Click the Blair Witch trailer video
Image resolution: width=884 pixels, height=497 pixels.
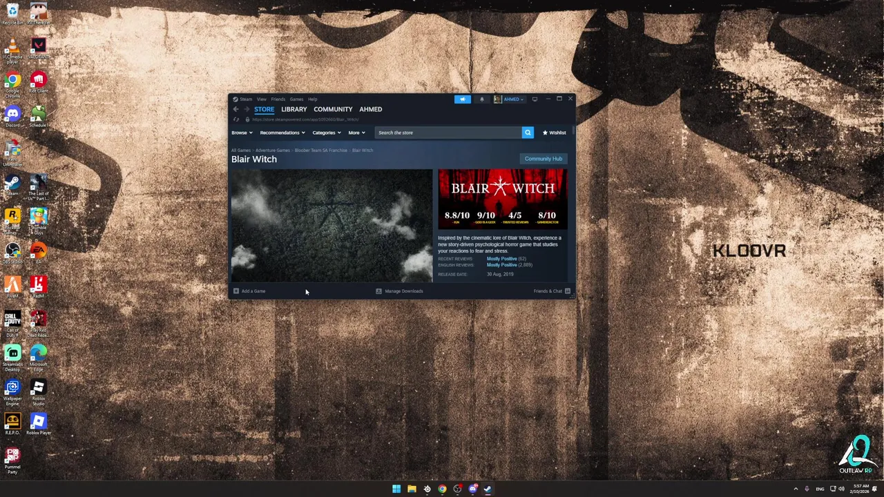tap(331, 226)
